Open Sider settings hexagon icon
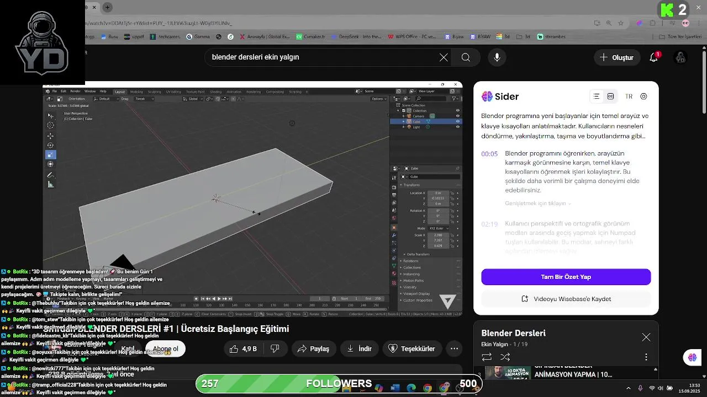This screenshot has width=707, height=397. (x=643, y=96)
